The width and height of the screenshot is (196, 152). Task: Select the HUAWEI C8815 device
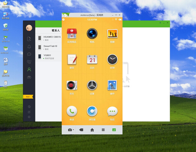pos(48,38)
